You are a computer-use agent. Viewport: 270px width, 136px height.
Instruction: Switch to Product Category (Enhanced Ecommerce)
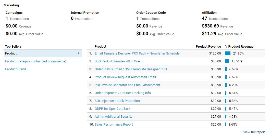[x=36, y=61]
